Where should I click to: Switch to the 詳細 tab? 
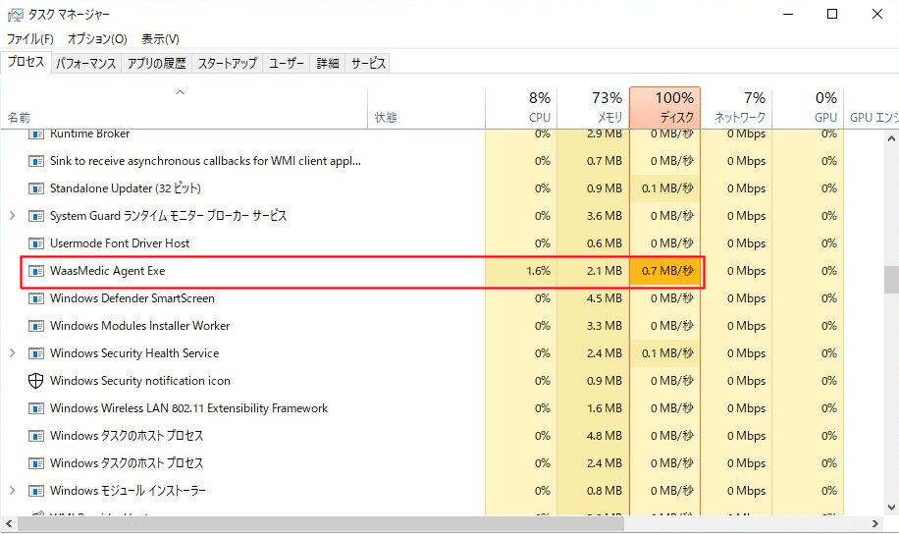click(x=328, y=64)
